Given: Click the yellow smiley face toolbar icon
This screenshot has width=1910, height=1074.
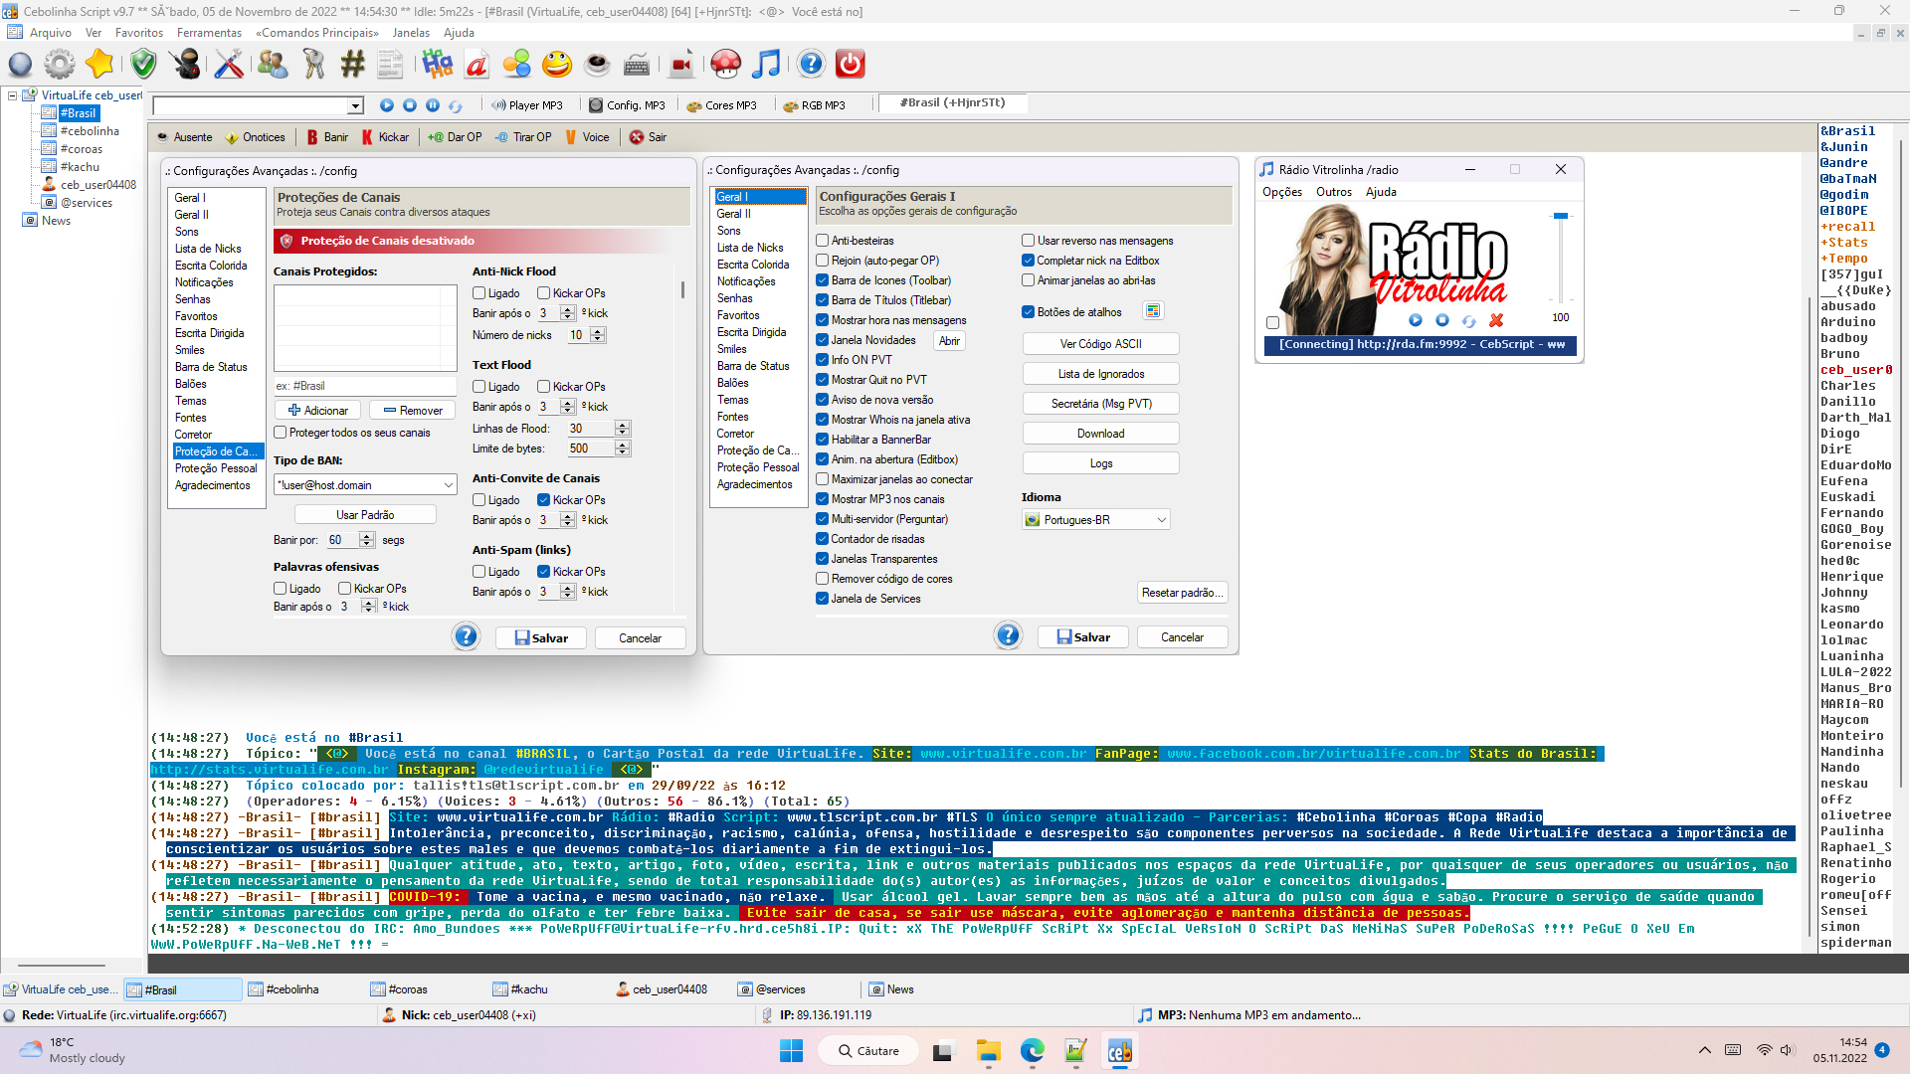Looking at the screenshot, I should 557,65.
